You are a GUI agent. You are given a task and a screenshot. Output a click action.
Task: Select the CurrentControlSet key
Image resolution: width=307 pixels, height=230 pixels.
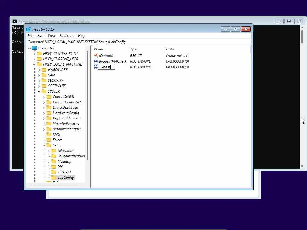67,102
